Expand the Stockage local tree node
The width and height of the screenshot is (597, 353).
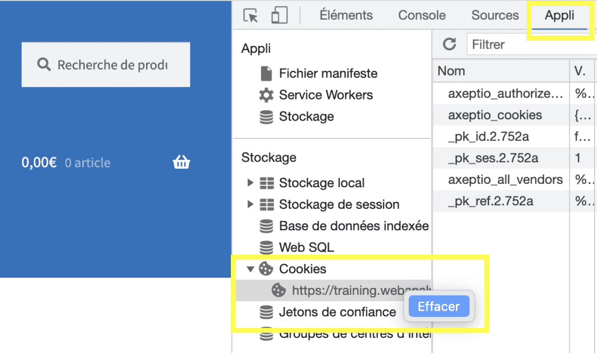tap(251, 183)
